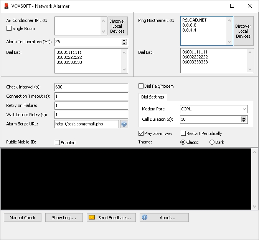The height and width of the screenshot is (240, 259).
Task: Uncheck Play alarm.wav option
Action: click(141, 133)
